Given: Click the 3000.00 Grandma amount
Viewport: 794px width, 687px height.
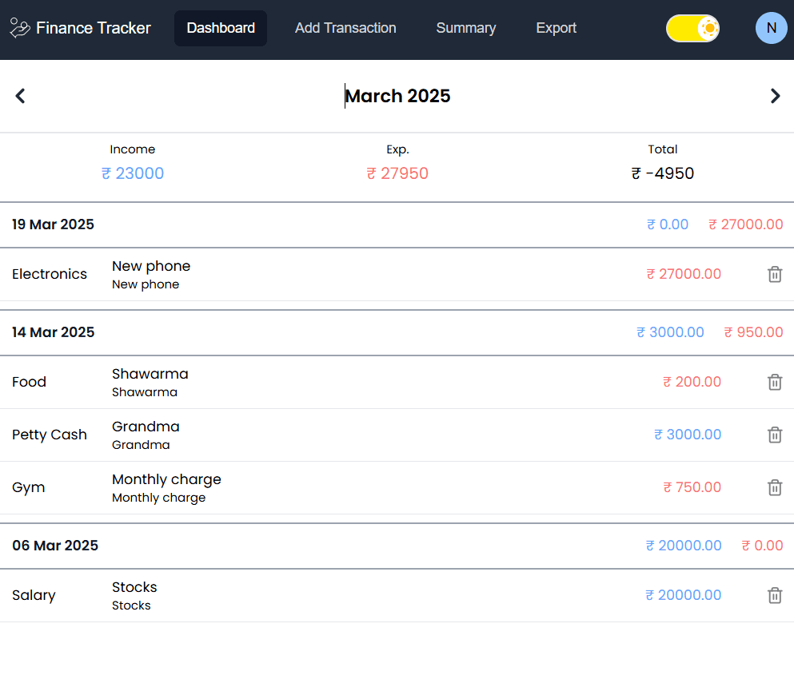Looking at the screenshot, I should pyautogui.click(x=687, y=434).
